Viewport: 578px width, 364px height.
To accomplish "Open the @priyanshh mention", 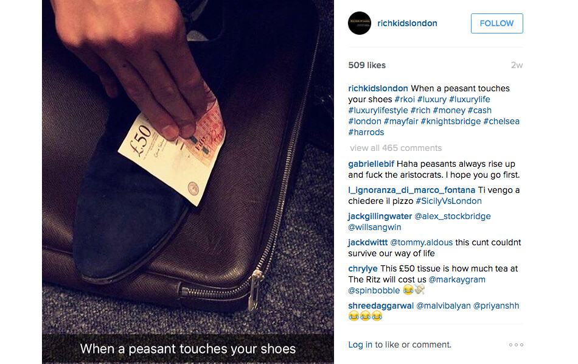I will pos(496,306).
